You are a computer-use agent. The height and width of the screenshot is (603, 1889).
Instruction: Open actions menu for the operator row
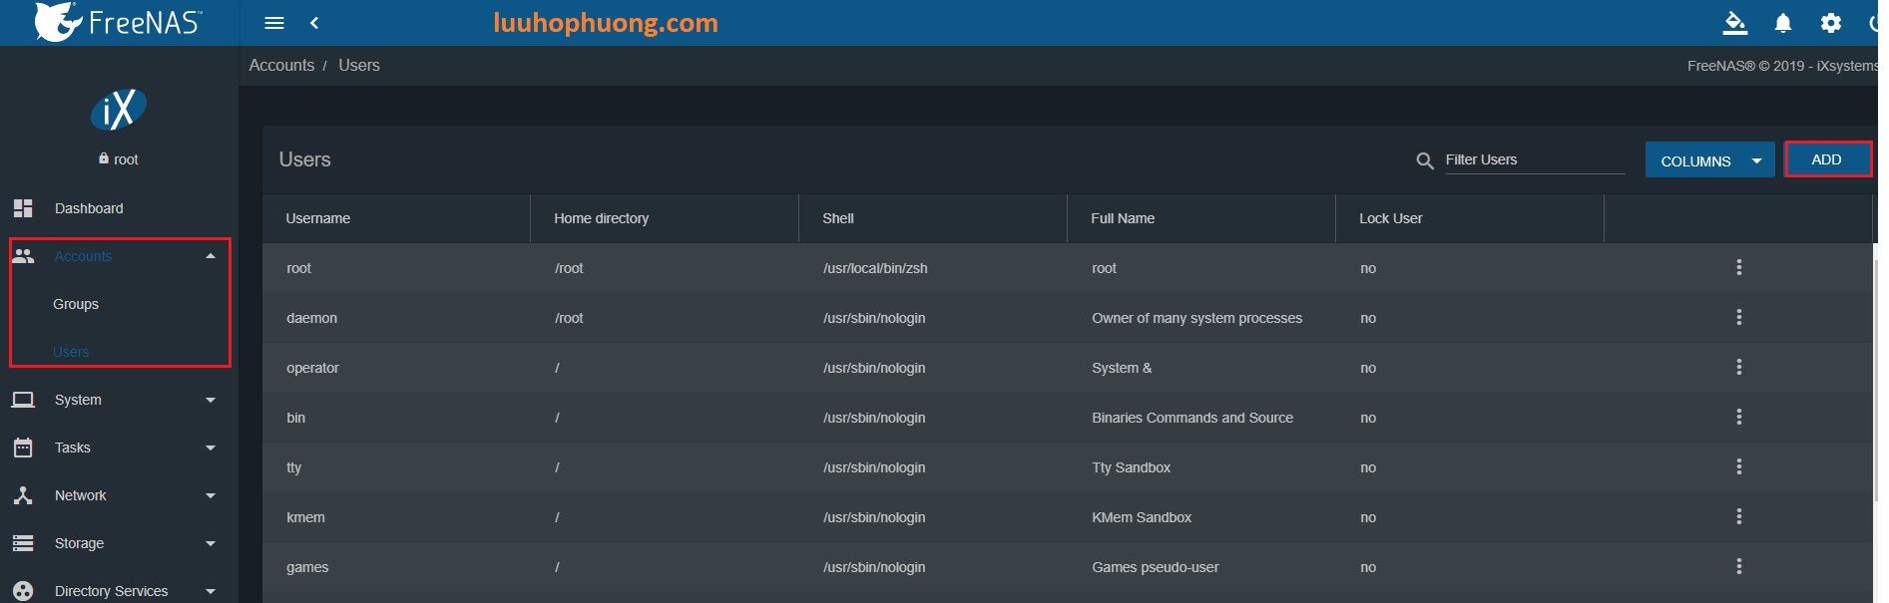tap(1738, 368)
